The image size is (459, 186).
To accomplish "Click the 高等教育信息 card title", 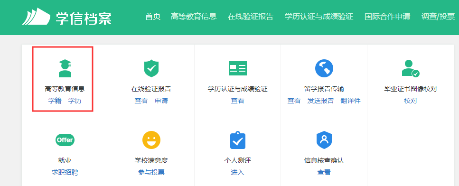I will click(x=65, y=89).
